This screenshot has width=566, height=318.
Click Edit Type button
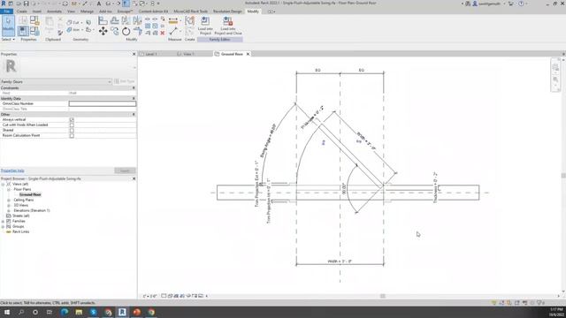(125, 82)
